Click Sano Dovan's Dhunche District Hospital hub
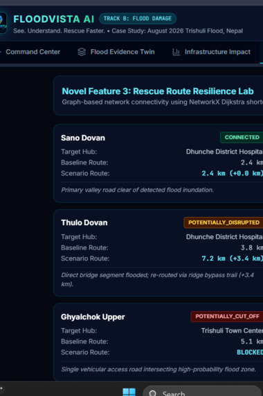 tap(224, 152)
